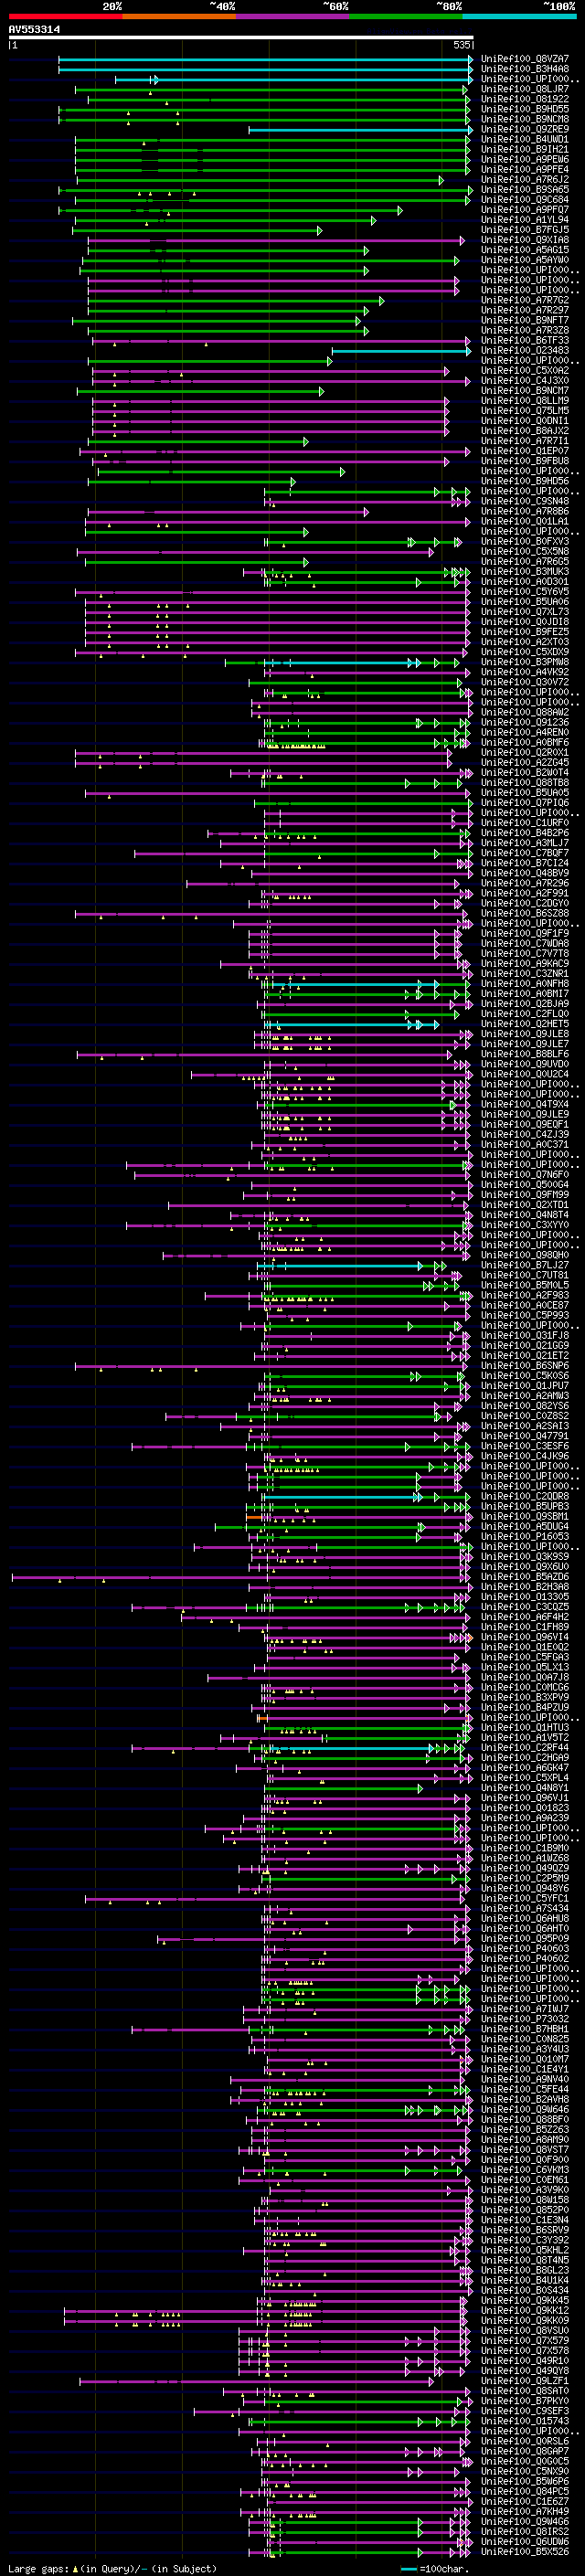The height and width of the screenshot is (2576, 585).
Task: Select the UniRef100_B9HD56 label
Action: (524, 481)
